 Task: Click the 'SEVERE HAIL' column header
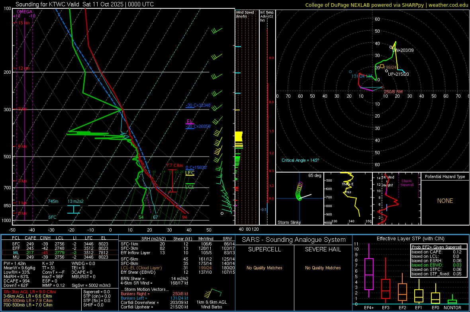pos(323,249)
